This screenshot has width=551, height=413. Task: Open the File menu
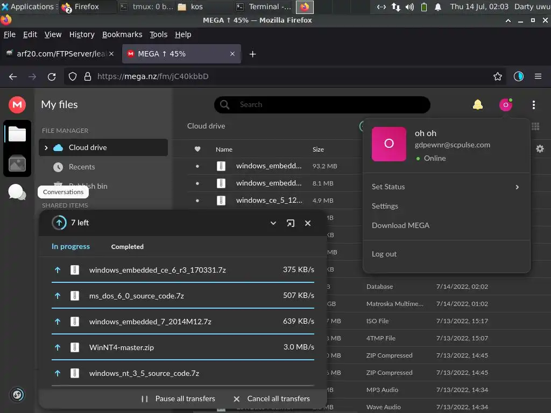(x=10, y=34)
